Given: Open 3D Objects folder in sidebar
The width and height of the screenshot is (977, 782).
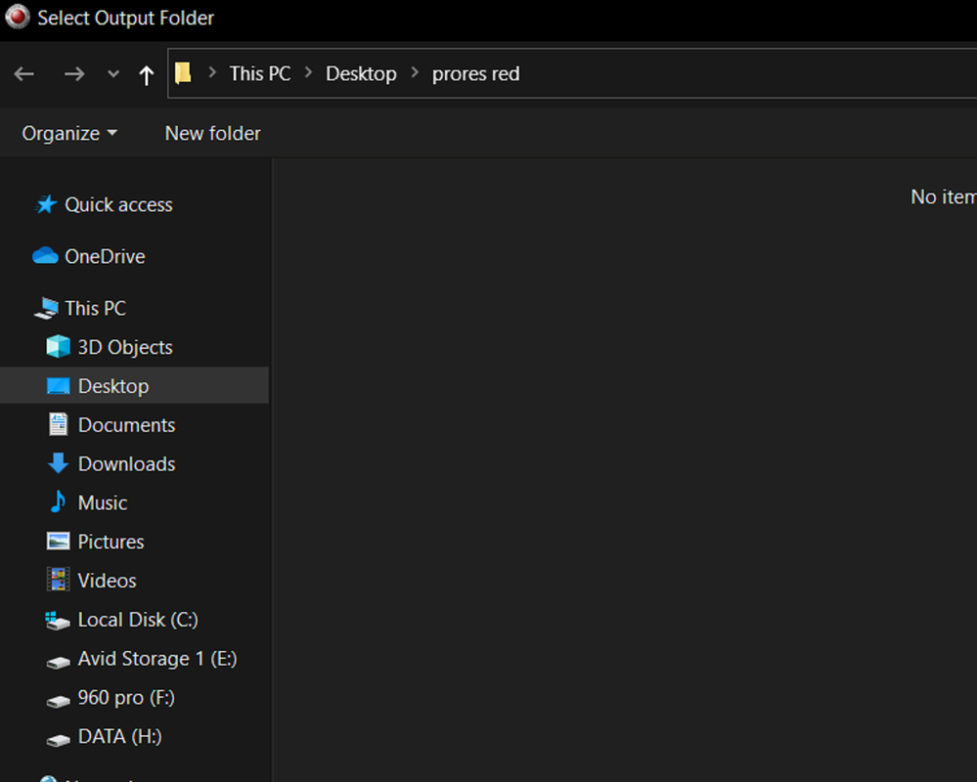Looking at the screenshot, I should click(x=125, y=347).
